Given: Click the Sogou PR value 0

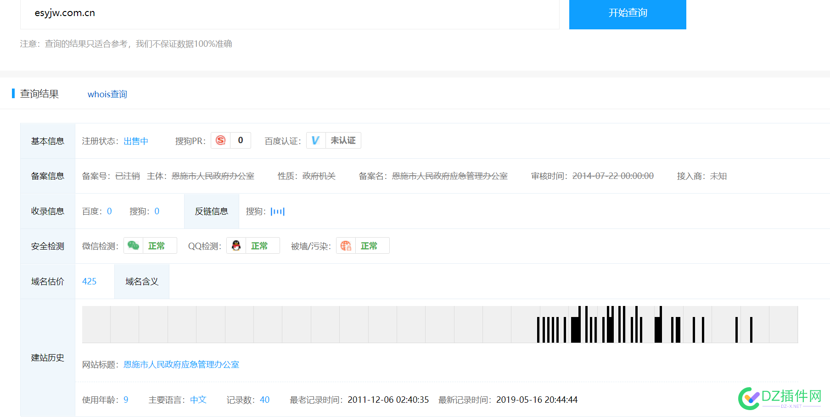Looking at the screenshot, I should 241,140.
